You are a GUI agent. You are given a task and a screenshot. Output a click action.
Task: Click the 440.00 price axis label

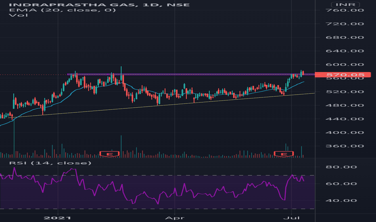345,119
